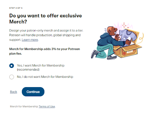
Task: Go back using the Back link
Action: pos(14,92)
